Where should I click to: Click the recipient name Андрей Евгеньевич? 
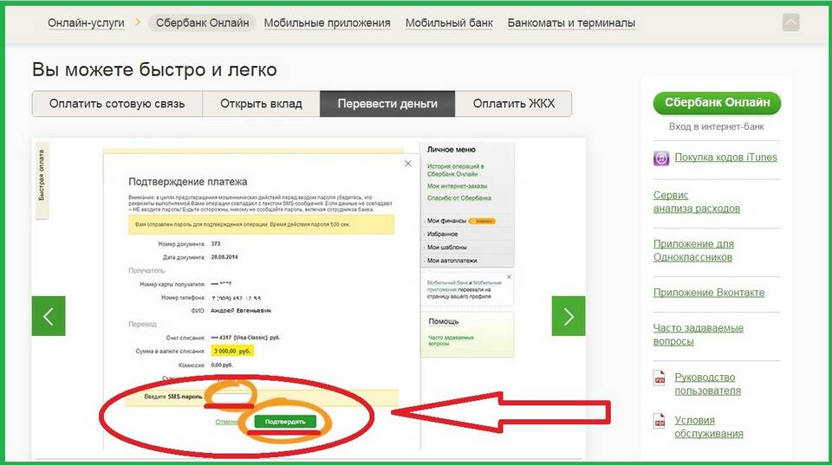click(x=241, y=311)
